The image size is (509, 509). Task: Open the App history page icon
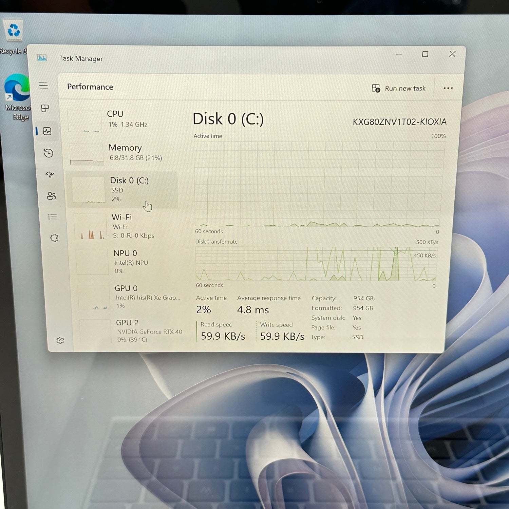coord(49,153)
